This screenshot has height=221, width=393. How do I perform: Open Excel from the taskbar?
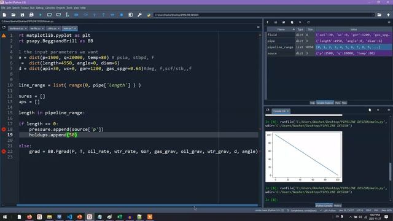point(120,217)
